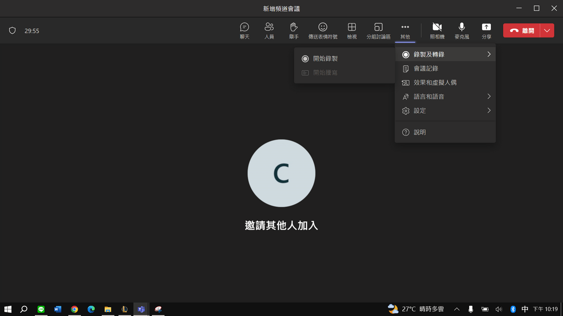Open the 分組討論區 breakout rooms panel
The image size is (563, 316).
[378, 30]
